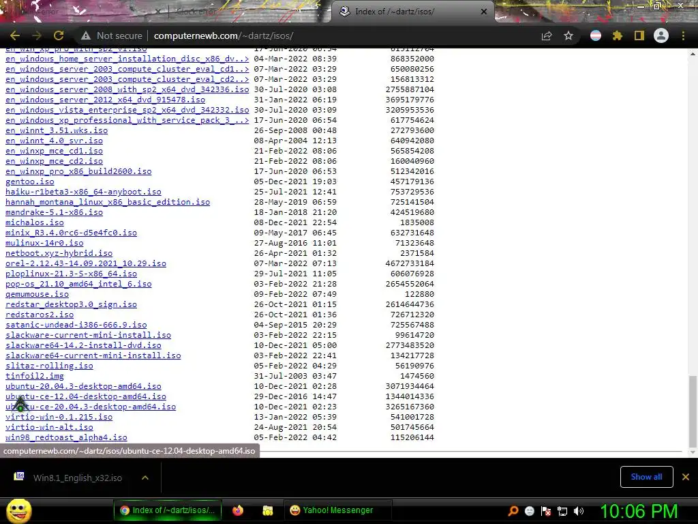Download en_winxp_pro_x86_build2600.iso
This screenshot has width=698, height=524.
tap(78, 171)
